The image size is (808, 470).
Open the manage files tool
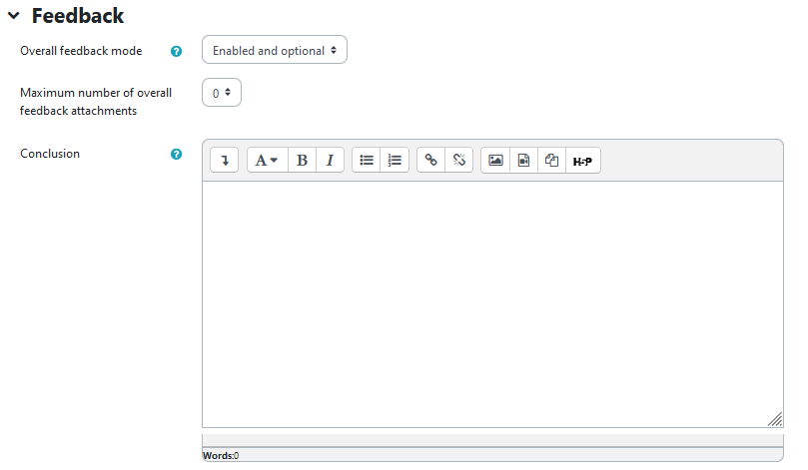pos(551,160)
